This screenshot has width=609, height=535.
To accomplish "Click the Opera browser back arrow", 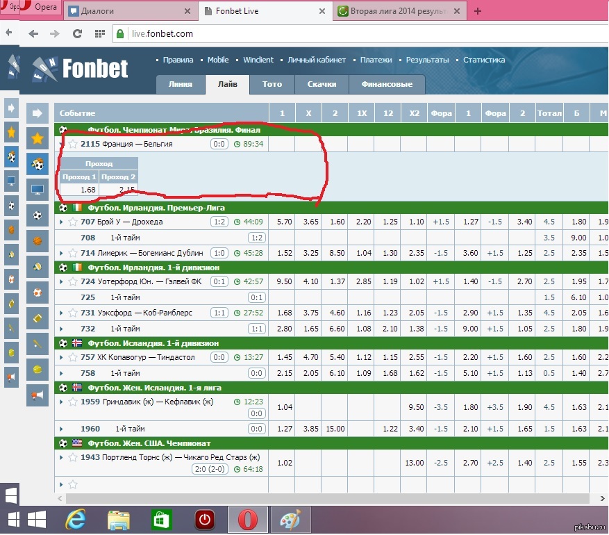I will tap(33, 34).
